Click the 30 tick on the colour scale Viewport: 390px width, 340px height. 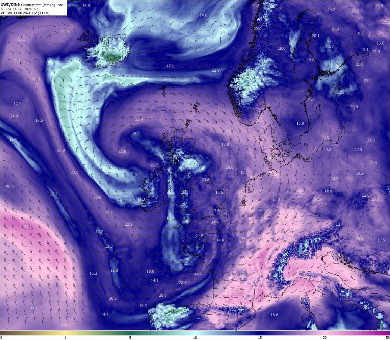[325, 338]
